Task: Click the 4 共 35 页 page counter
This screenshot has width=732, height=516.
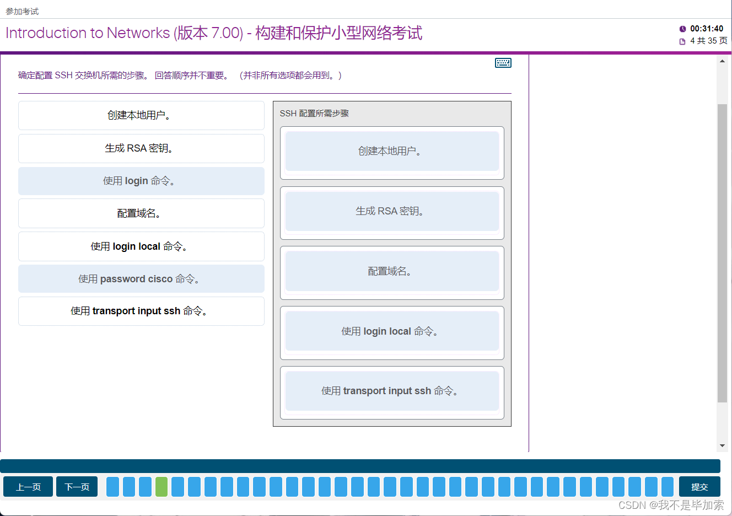Action: click(x=708, y=41)
